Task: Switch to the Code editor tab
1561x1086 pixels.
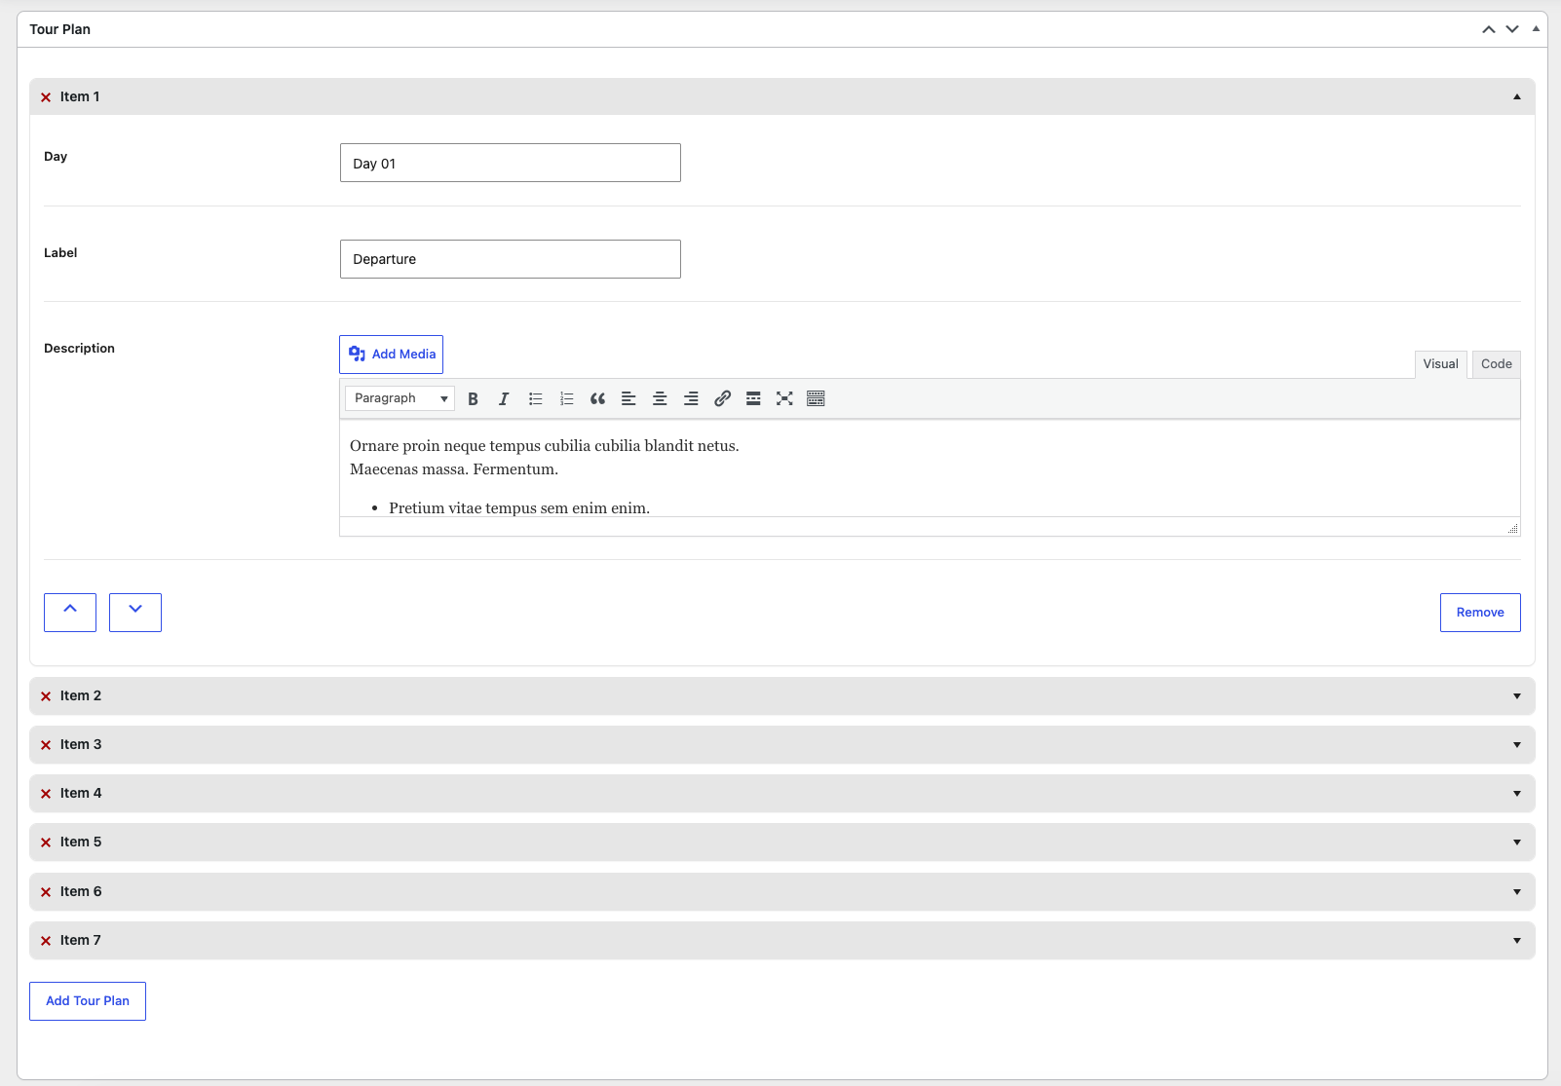Action: coord(1496,364)
